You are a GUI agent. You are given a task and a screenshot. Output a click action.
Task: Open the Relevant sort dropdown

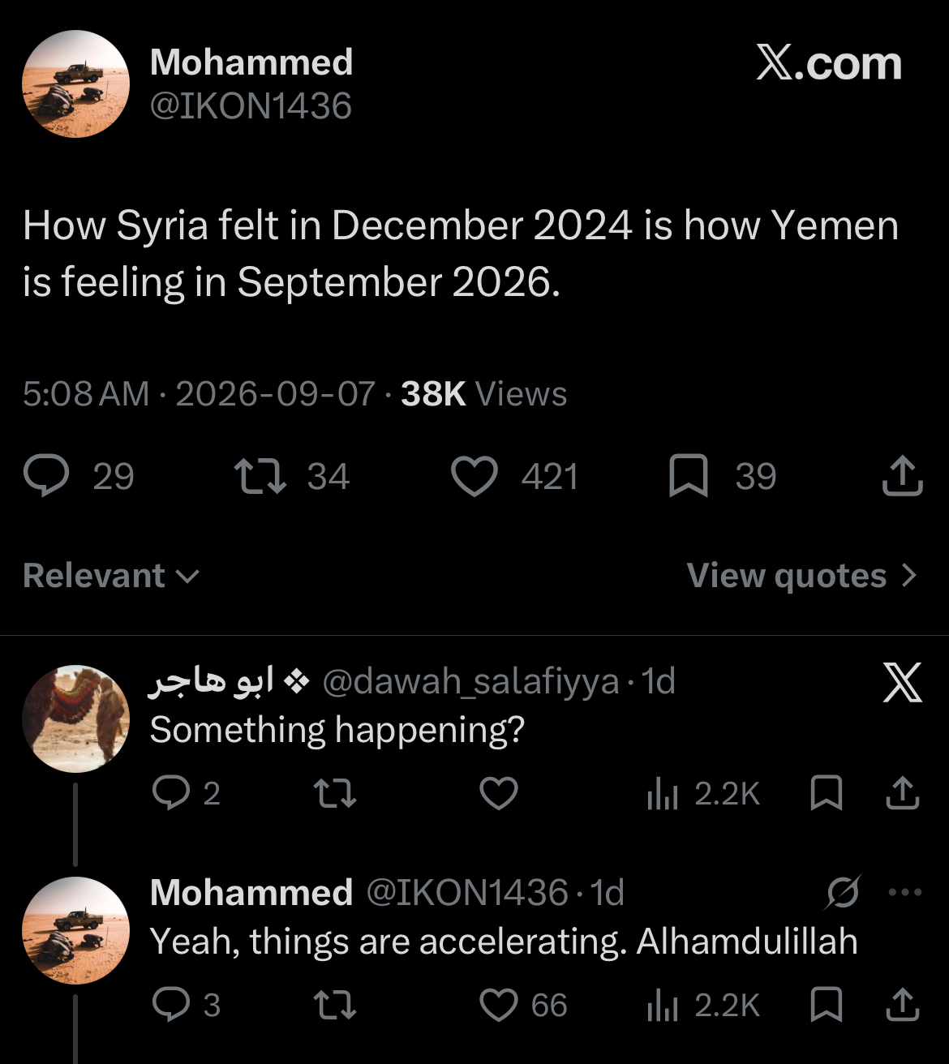pos(111,576)
